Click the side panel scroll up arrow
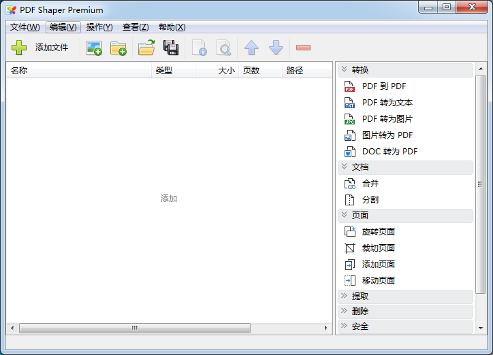 [x=481, y=69]
